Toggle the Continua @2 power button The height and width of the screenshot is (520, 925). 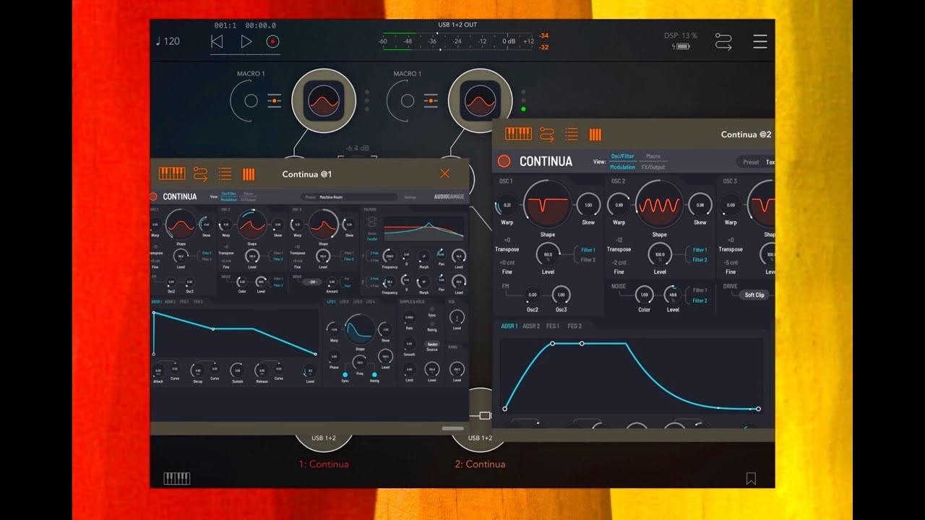pyautogui.click(x=504, y=161)
